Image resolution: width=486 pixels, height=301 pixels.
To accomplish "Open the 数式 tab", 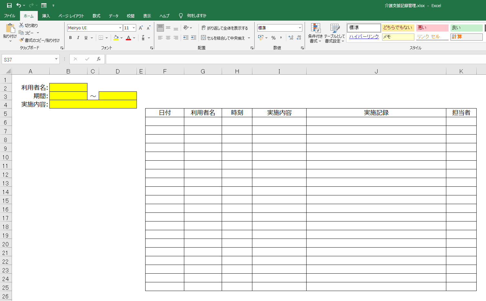I will click(x=96, y=16).
